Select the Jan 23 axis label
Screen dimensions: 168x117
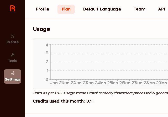[x=81, y=83]
